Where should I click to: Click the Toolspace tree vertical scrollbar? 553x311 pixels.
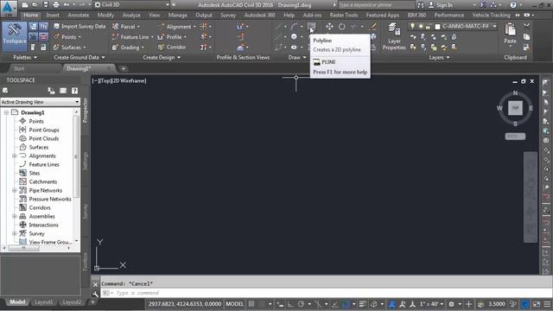76,156
